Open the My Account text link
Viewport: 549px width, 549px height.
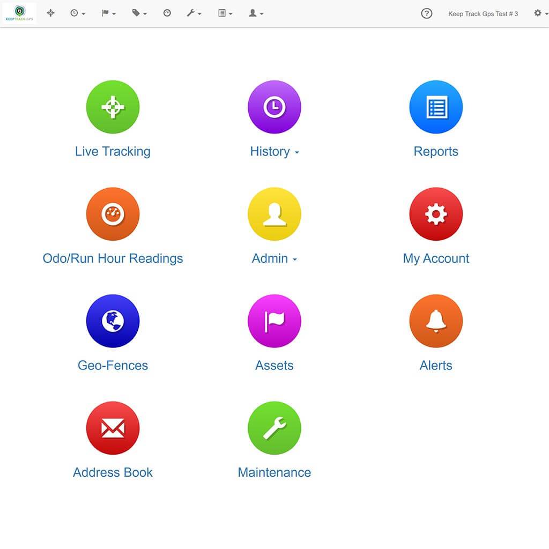[x=436, y=259]
